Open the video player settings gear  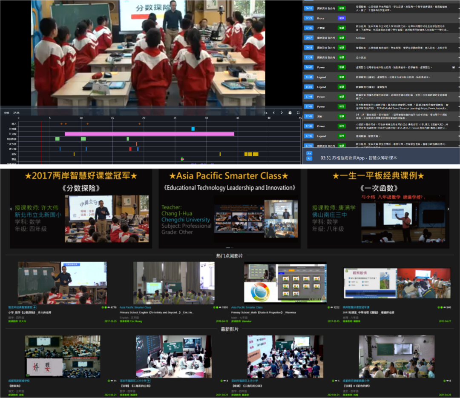click(290, 113)
